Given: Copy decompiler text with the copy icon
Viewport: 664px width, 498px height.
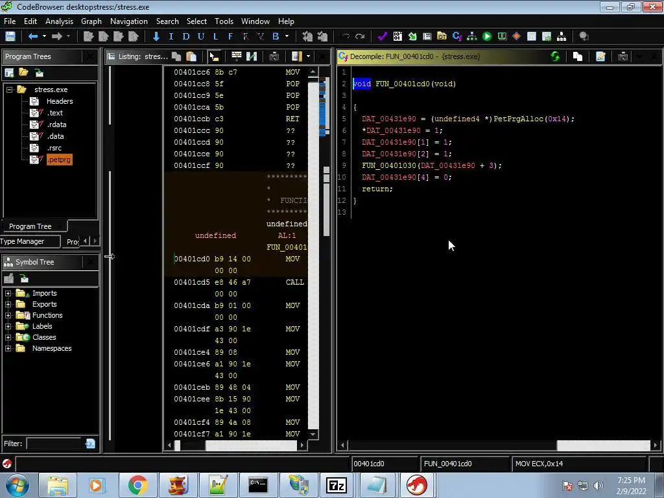Looking at the screenshot, I should pos(578,56).
